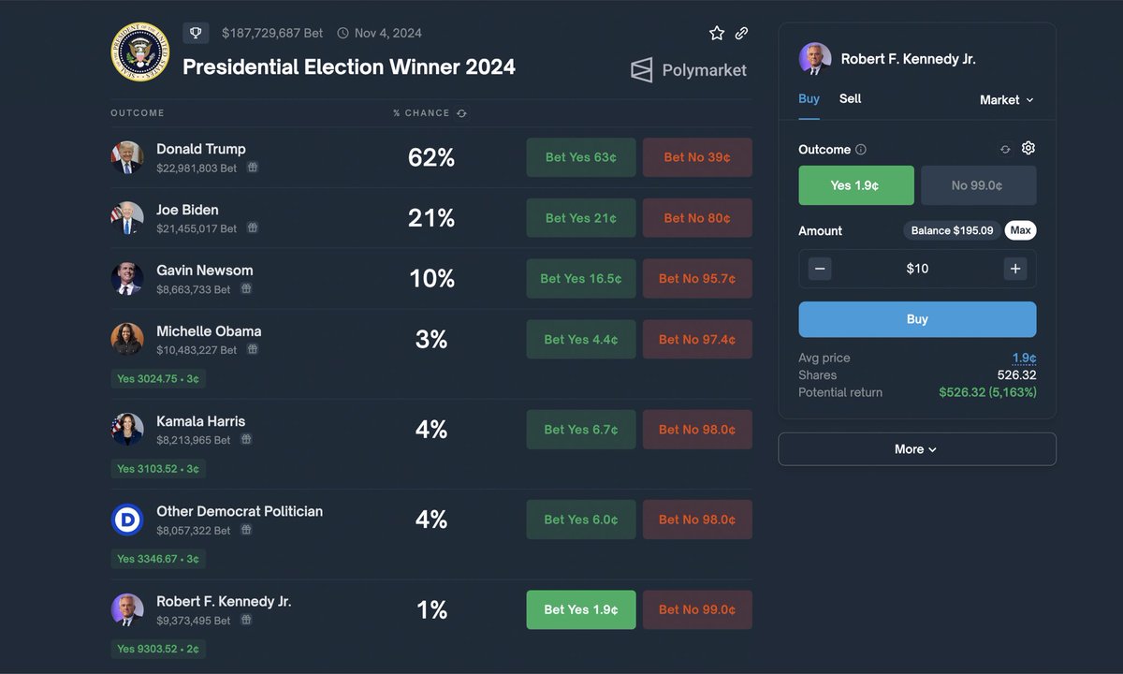
Task: Copy the market link with the chain icon
Action: [x=741, y=33]
